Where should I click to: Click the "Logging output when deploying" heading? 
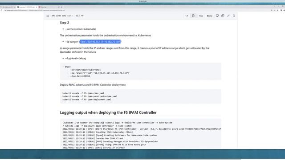108,112
